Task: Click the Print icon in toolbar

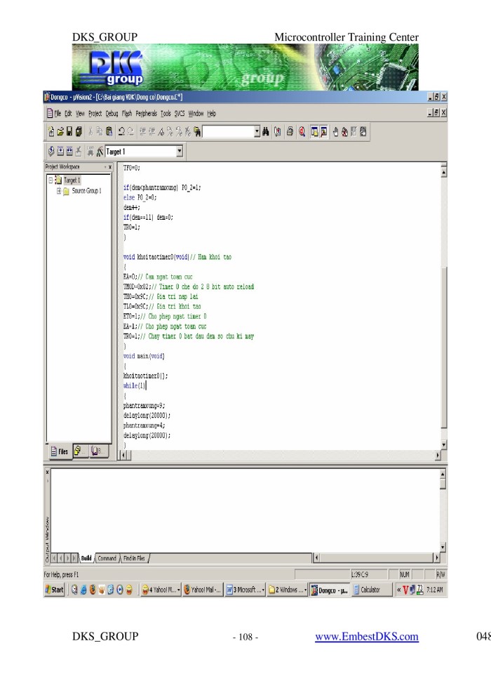Action: point(290,131)
